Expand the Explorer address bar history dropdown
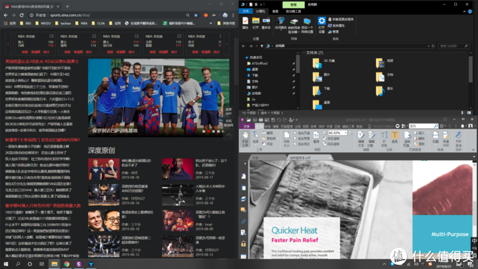This screenshot has width=478, height=269. 428,46
